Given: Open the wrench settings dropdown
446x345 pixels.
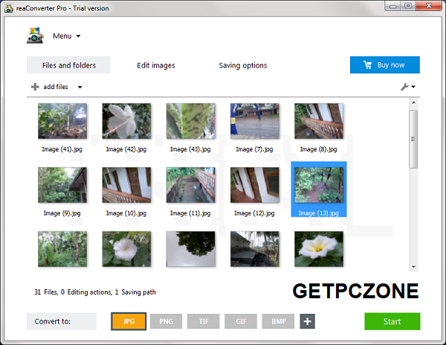Looking at the screenshot, I should coord(408,87).
